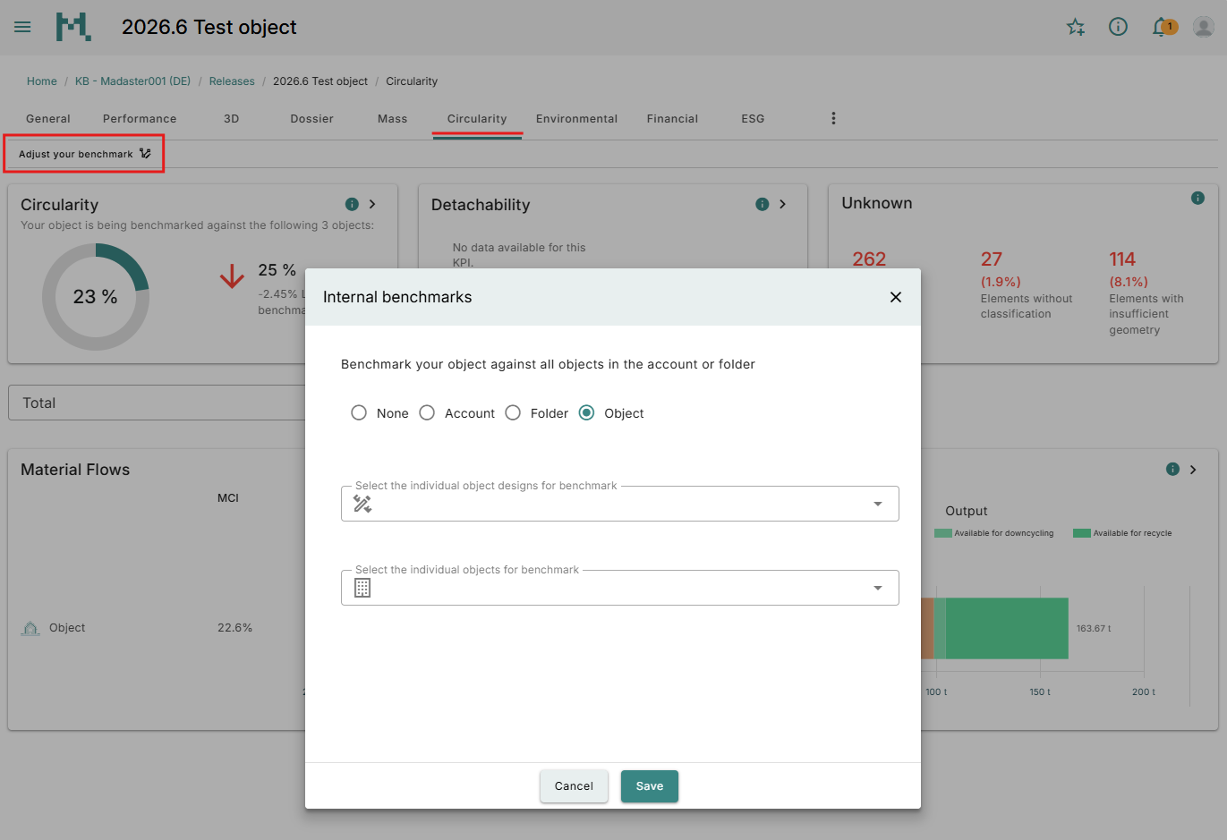Show Detachability card info icon
Screen dimensions: 1227x840
[763, 204]
